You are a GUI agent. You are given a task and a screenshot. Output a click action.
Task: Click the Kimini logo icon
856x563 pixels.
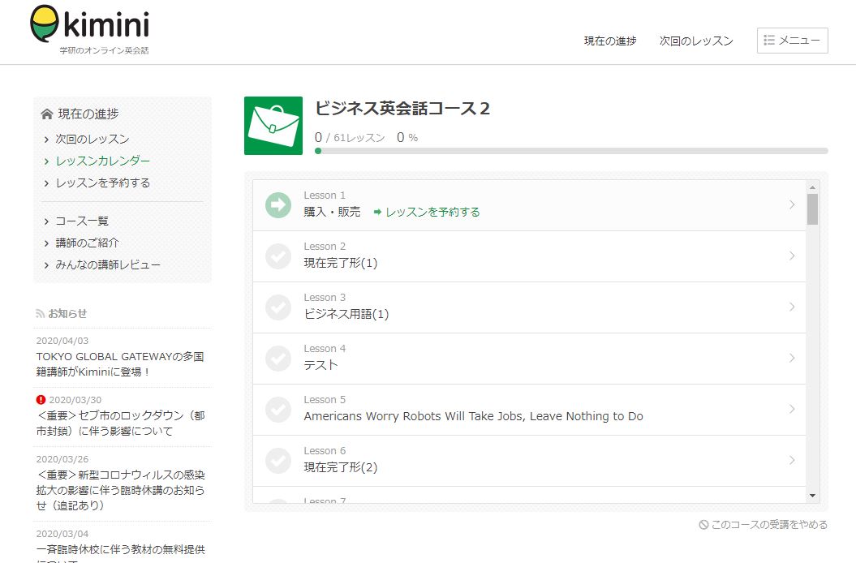coord(45,24)
